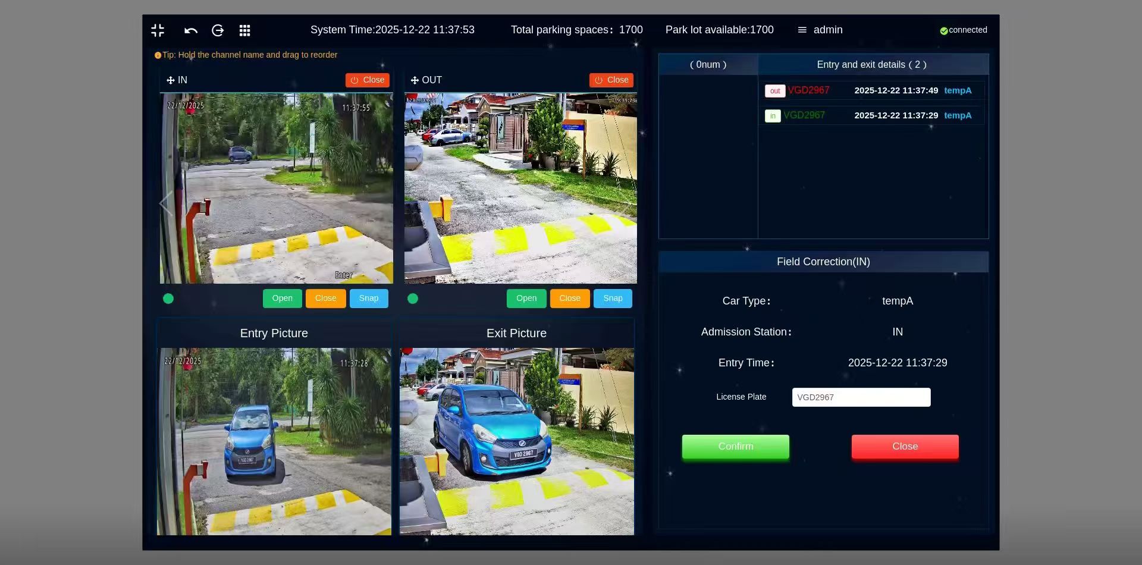The image size is (1142, 565).
Task: Click the green in badge
Action: click(773, 116)
